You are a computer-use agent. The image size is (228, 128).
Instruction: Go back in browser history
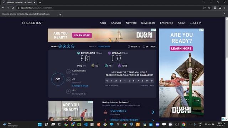3,8
